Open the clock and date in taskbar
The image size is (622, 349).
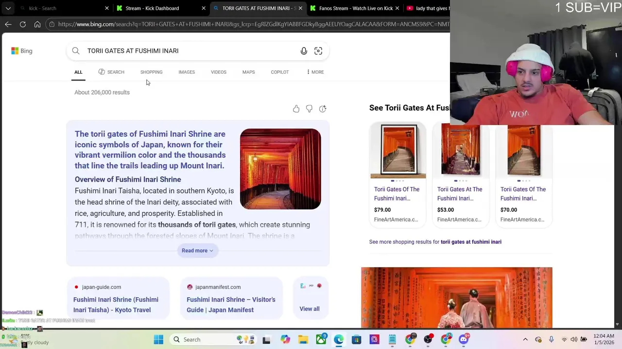[x=604, y=339]
